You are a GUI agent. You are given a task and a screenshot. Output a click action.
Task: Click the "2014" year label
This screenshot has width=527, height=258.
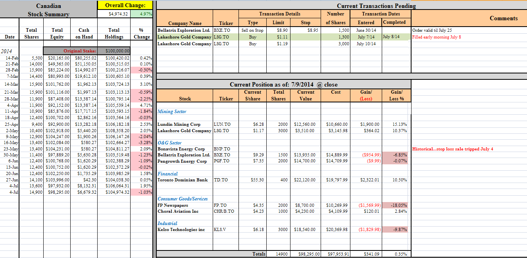click(x=7, y=51)
